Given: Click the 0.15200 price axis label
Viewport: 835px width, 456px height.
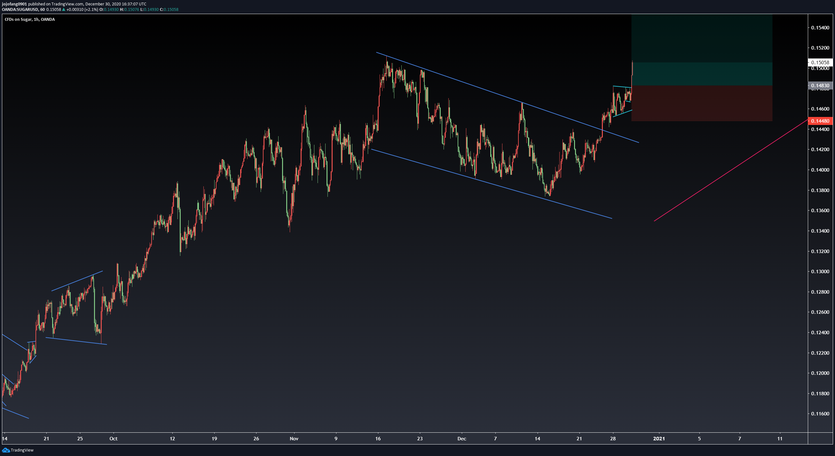Looking at the screenshot, I should coord(820,48).
